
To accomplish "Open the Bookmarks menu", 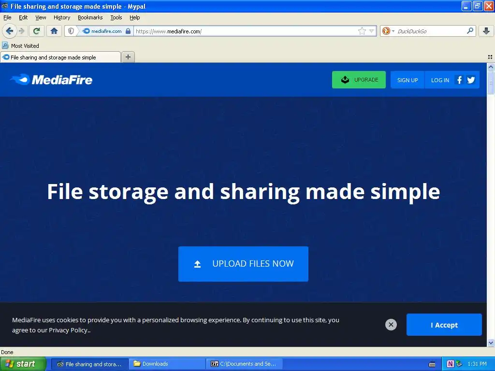I will (x=90, y=17).
